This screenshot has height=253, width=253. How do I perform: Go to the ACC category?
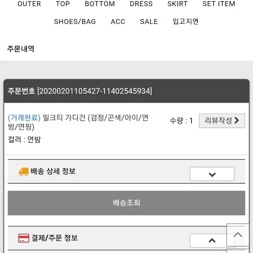tap(118, 22)
